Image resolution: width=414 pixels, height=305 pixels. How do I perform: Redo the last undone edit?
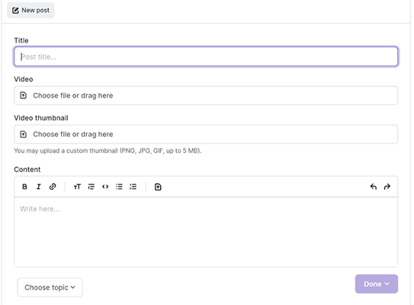387,187
